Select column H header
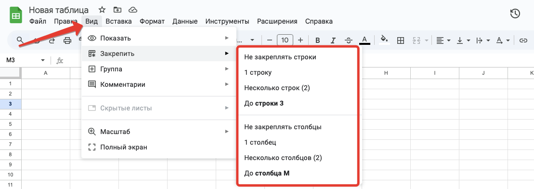The width and height of the screenshot is (534, 189). point(386,73)
